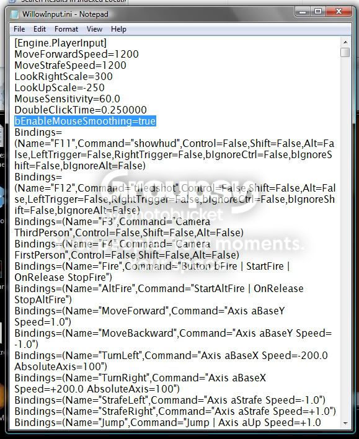Open the Help menu
This screenshot has width=359, height=439.
coord(118,29)
